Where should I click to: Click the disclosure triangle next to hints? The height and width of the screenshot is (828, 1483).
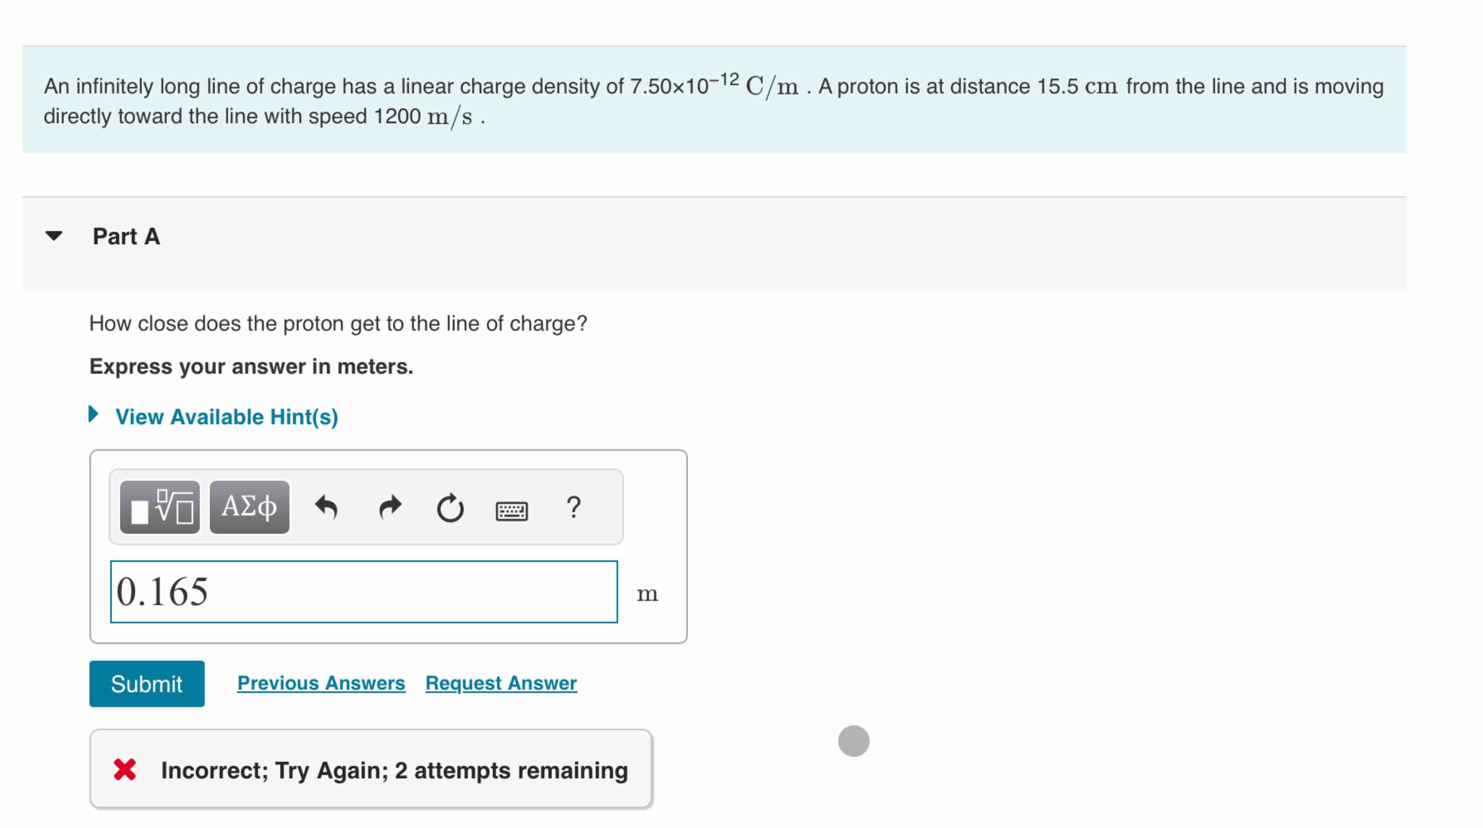93,416
